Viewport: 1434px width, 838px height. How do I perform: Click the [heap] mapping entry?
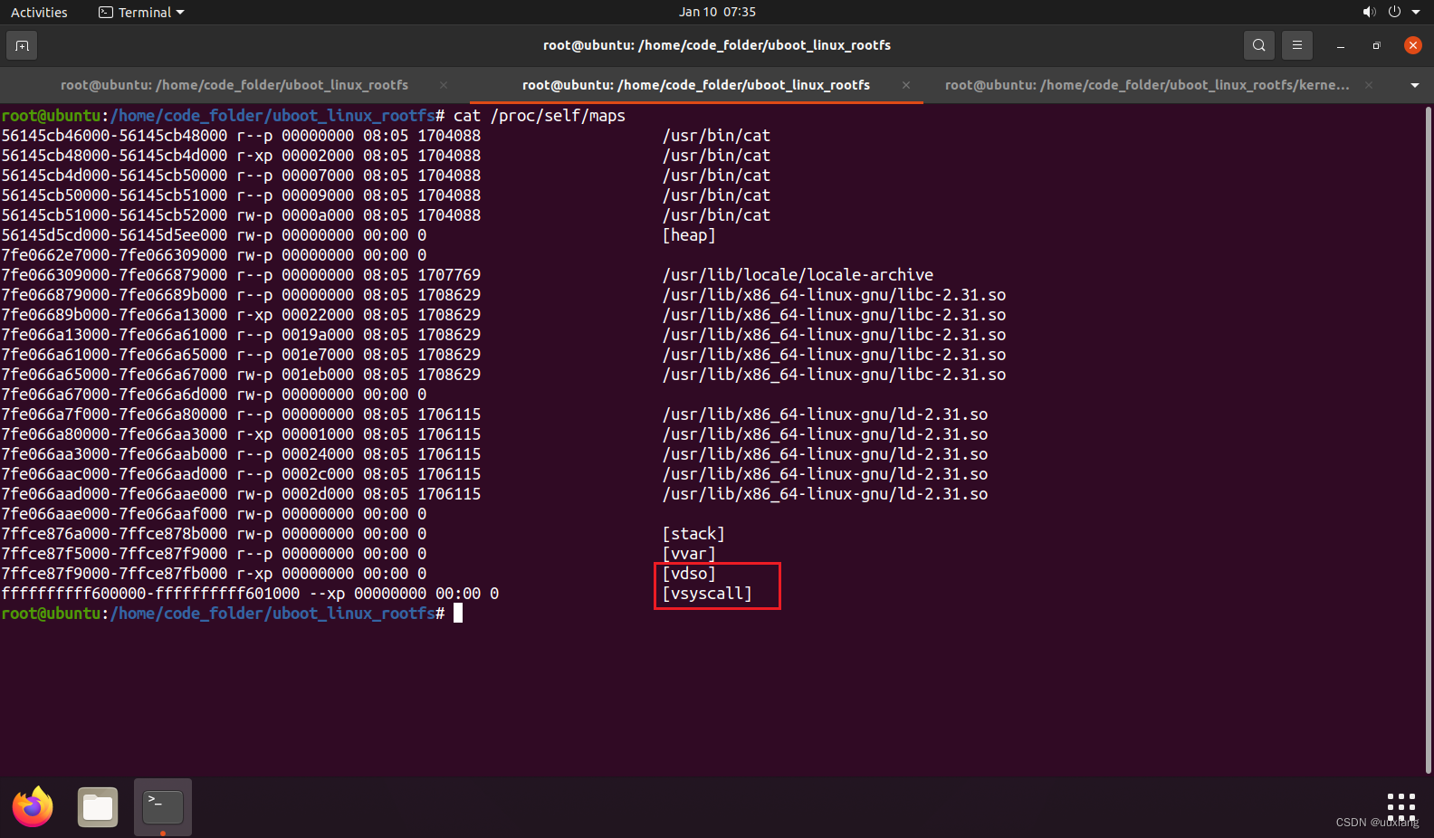coord(689,235)
